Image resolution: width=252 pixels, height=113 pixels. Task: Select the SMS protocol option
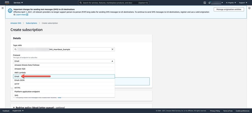[64, 95]
